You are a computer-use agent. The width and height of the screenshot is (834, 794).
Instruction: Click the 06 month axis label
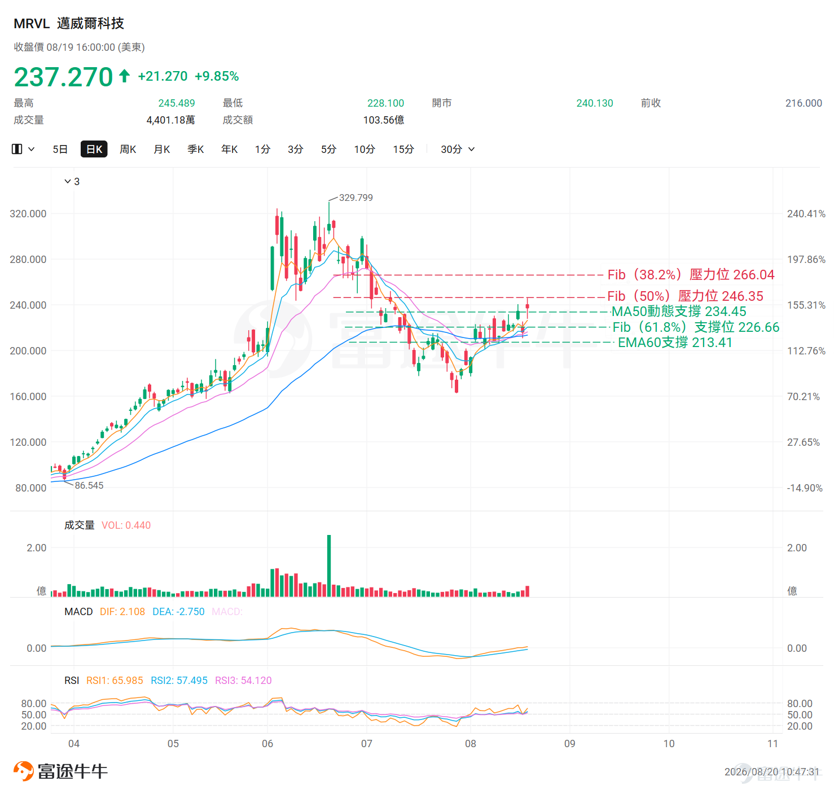[267, 744]
